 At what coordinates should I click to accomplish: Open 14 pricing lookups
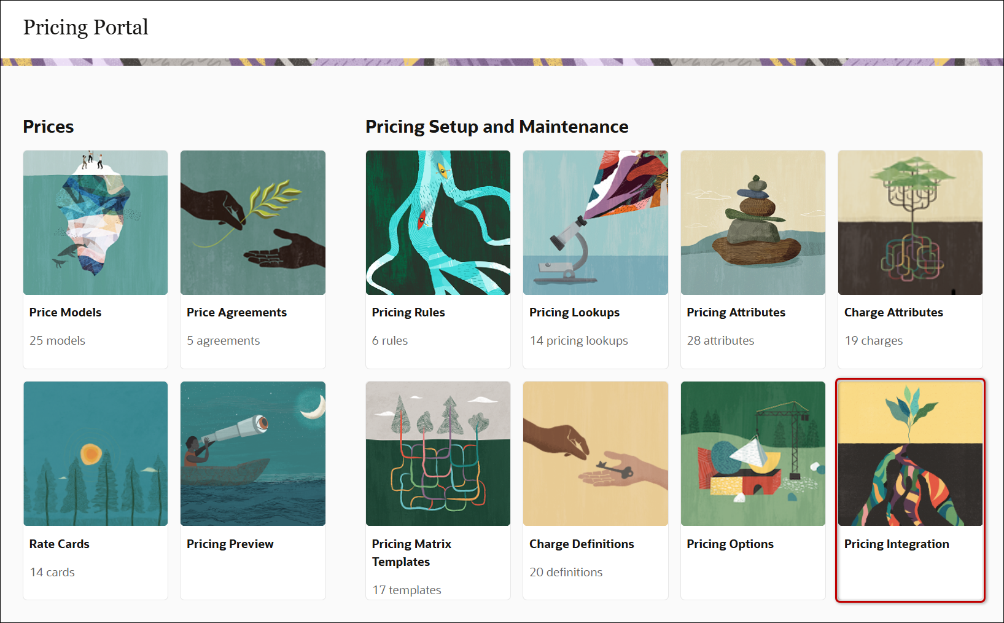click(578, 340)
